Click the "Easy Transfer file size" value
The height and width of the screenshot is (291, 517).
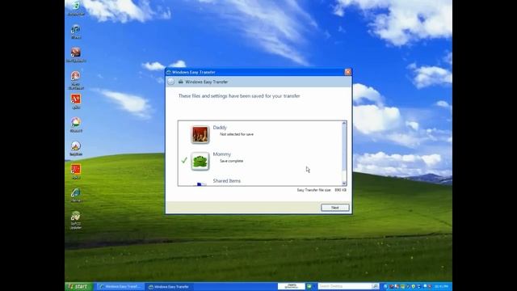click(341, 190)
